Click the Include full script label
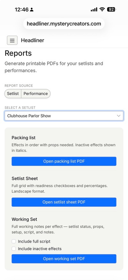 click(34, 241)
